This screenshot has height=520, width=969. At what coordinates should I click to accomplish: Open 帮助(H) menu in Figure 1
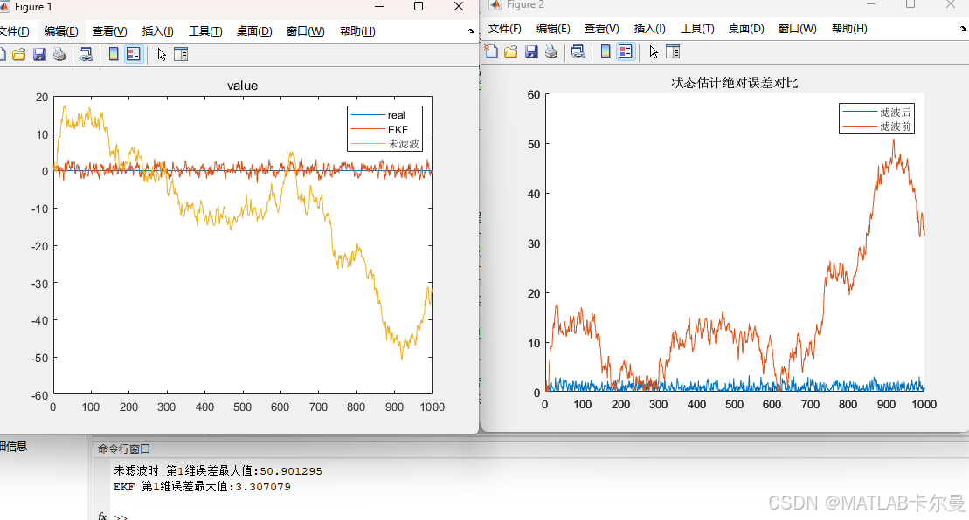(357, 31)
